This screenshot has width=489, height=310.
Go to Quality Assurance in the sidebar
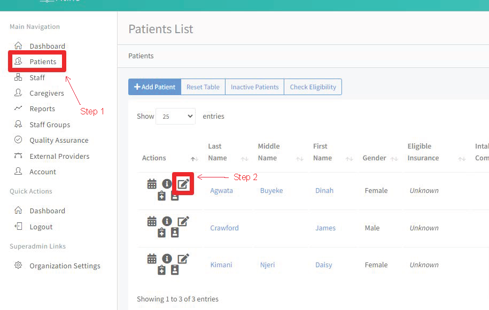(59, 140)
